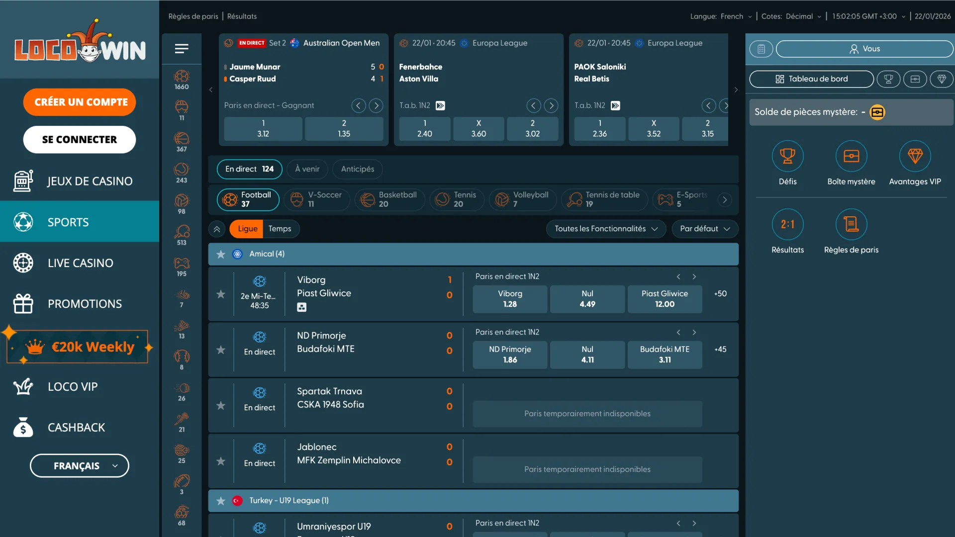Open the bet slip clipboard icon
Image resolution: width=955 pixels, height=537 pixels.
click(761, 49)
